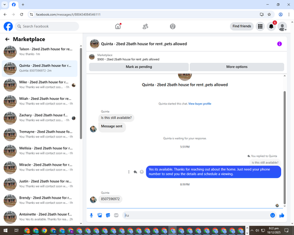Image resolution: width=294 pixels, height=235 pixels.
Task: Click Quinta's phone number message 8507596972
Action: pyautogui.click(x=110, y=199)
